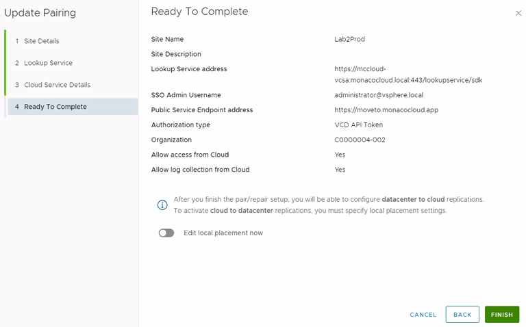Click the Lab2Prod site name value
Viewport: 526px width, 327px height.
pyautogui.click(x=349, y=40)
